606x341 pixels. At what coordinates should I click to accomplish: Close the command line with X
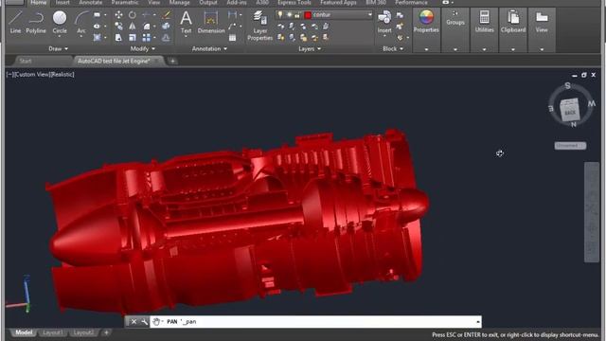(134, 322)
